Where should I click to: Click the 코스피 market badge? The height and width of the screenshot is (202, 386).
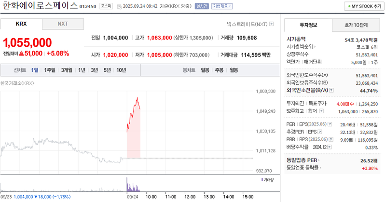(x=106, y=6)
